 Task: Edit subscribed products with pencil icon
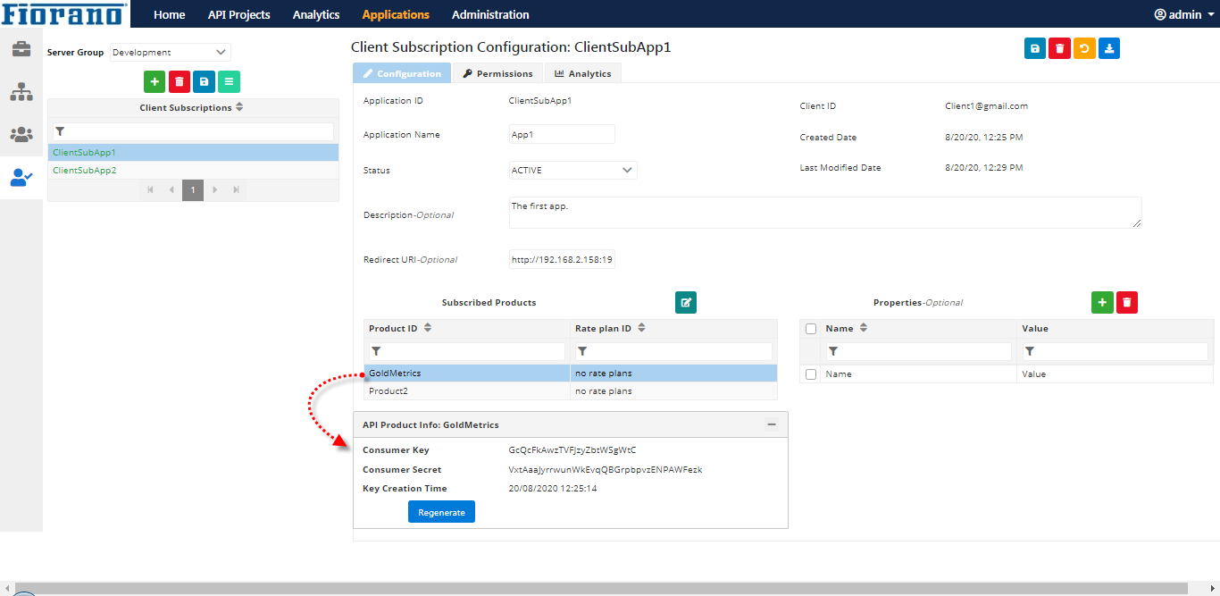pyautogui.click(x=686, y=303)
